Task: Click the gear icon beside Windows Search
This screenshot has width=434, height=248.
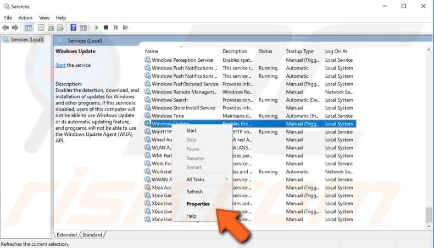Action: click(x=148, y=100)
